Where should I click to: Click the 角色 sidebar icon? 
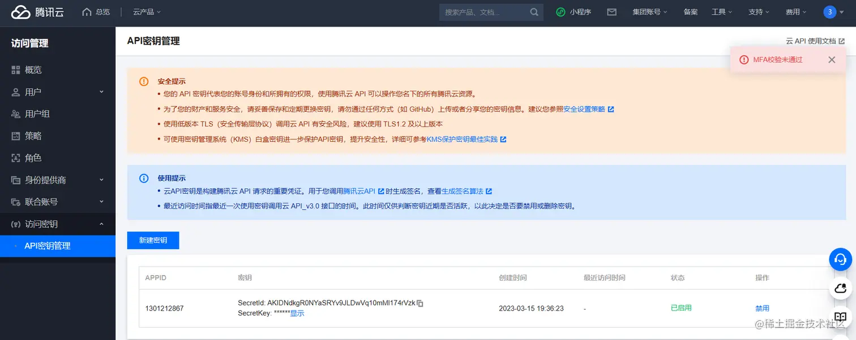(15, 158)
